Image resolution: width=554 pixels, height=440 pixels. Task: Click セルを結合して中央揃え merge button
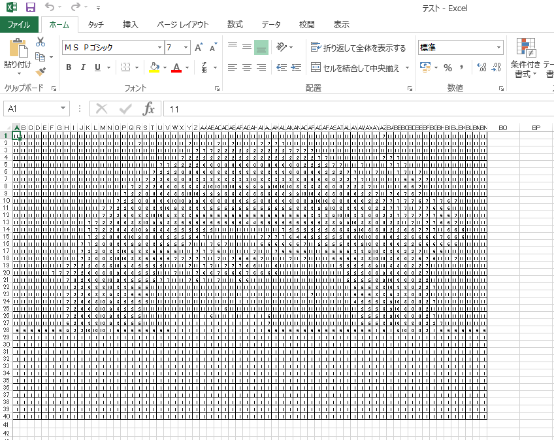point(356,67)
